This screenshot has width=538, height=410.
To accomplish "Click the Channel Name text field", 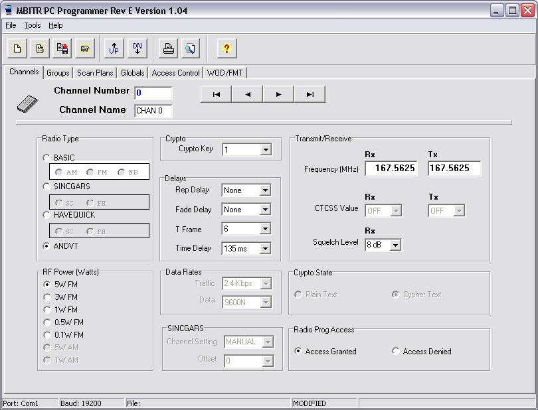I will 153,111.
